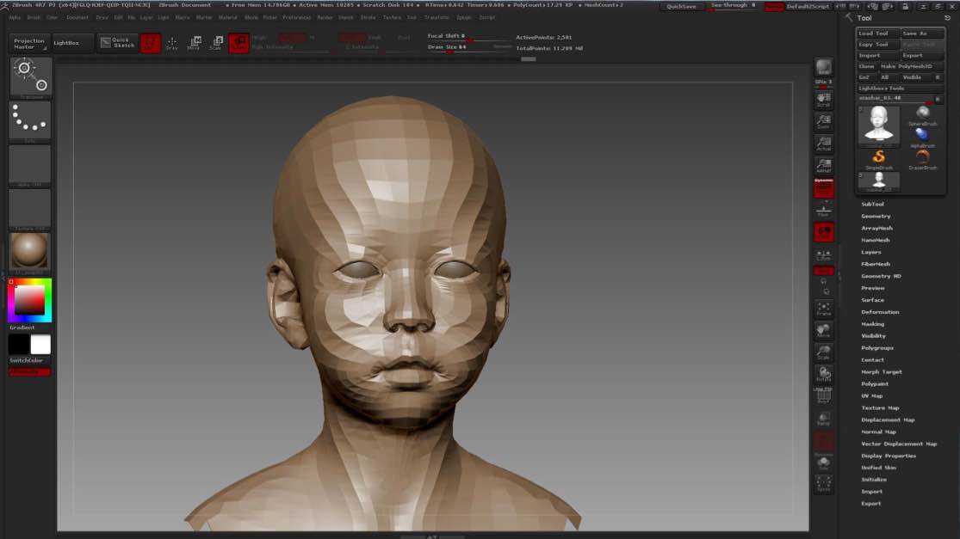Viewport: 960px width, 539px height.
Task: Adjust the Draw Size slider
Action: click(469, 47)
